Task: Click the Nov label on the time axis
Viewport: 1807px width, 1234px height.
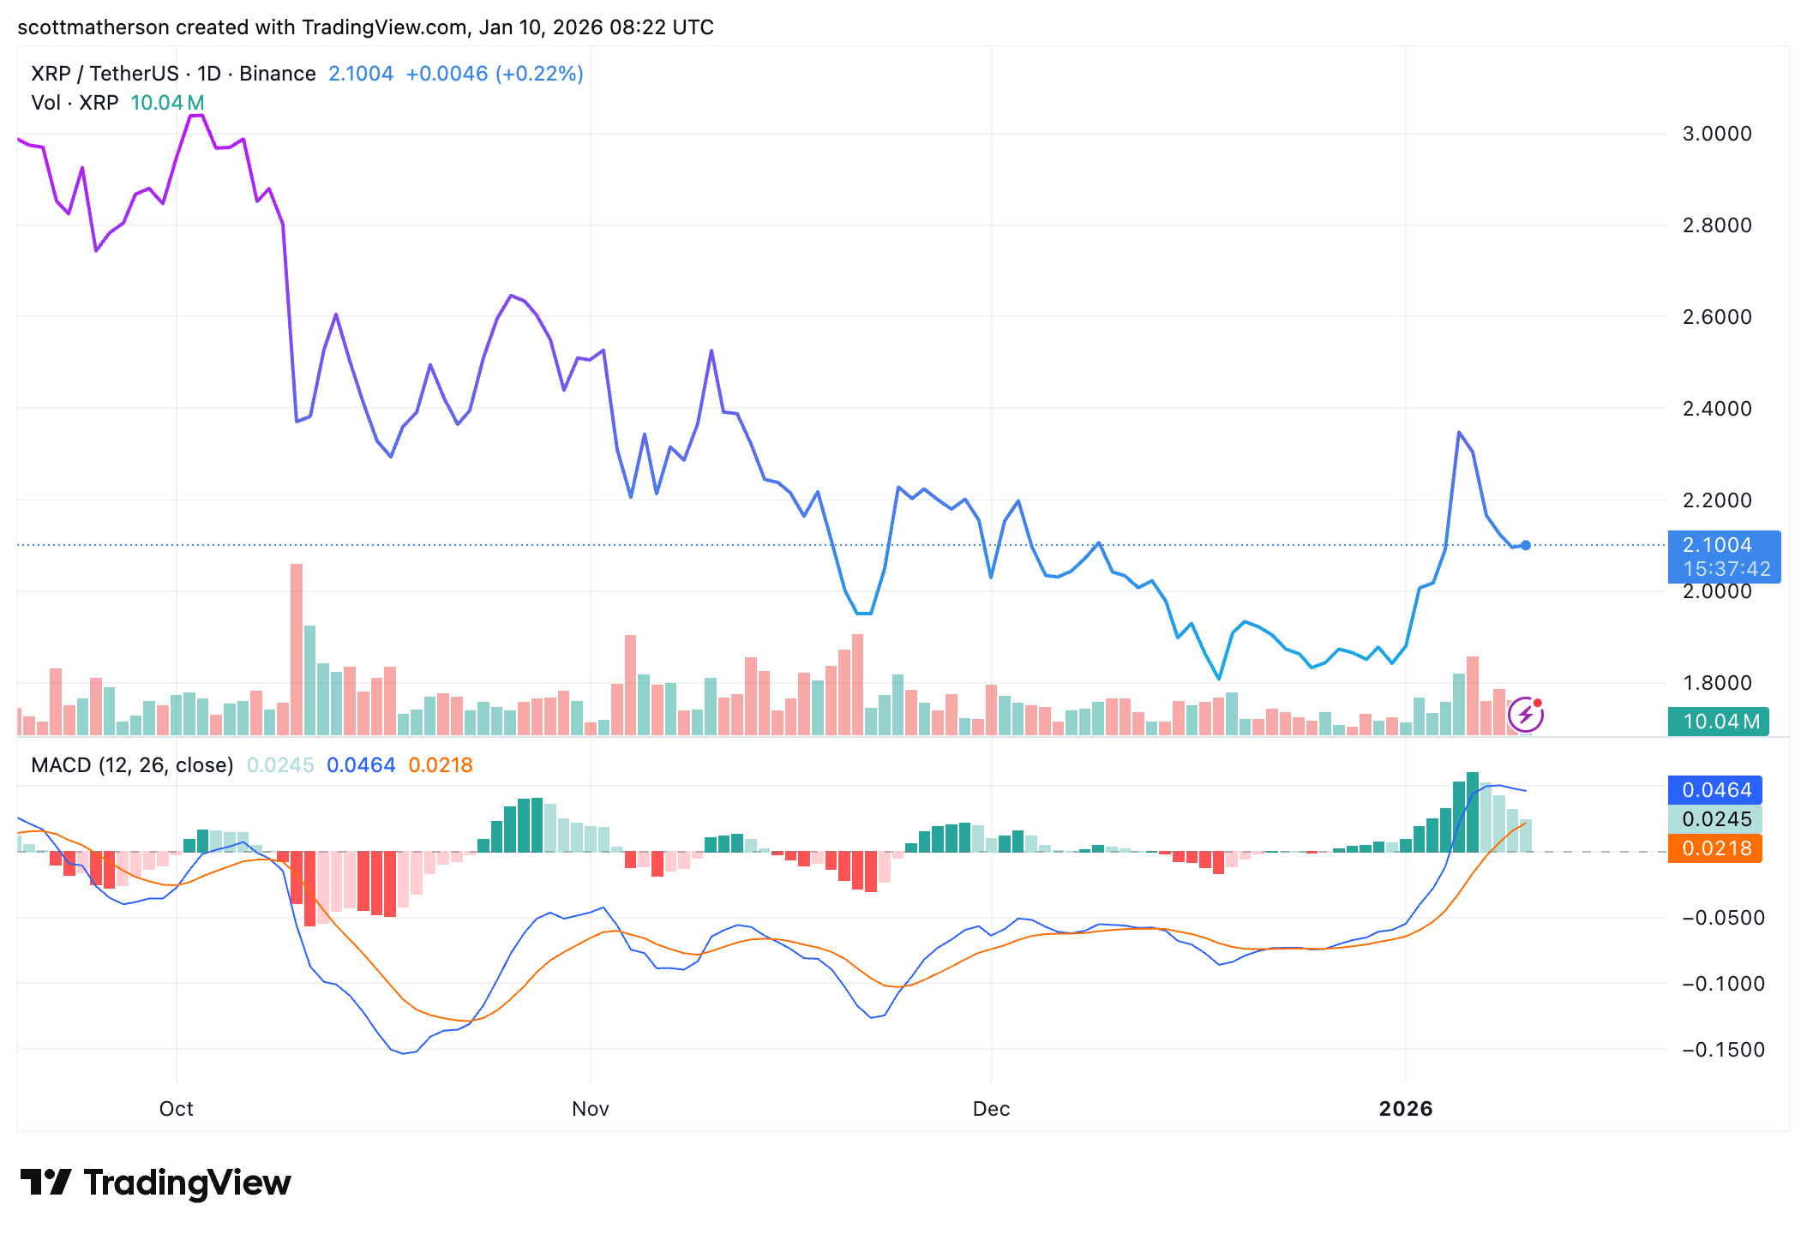Action: [591, 1109]
